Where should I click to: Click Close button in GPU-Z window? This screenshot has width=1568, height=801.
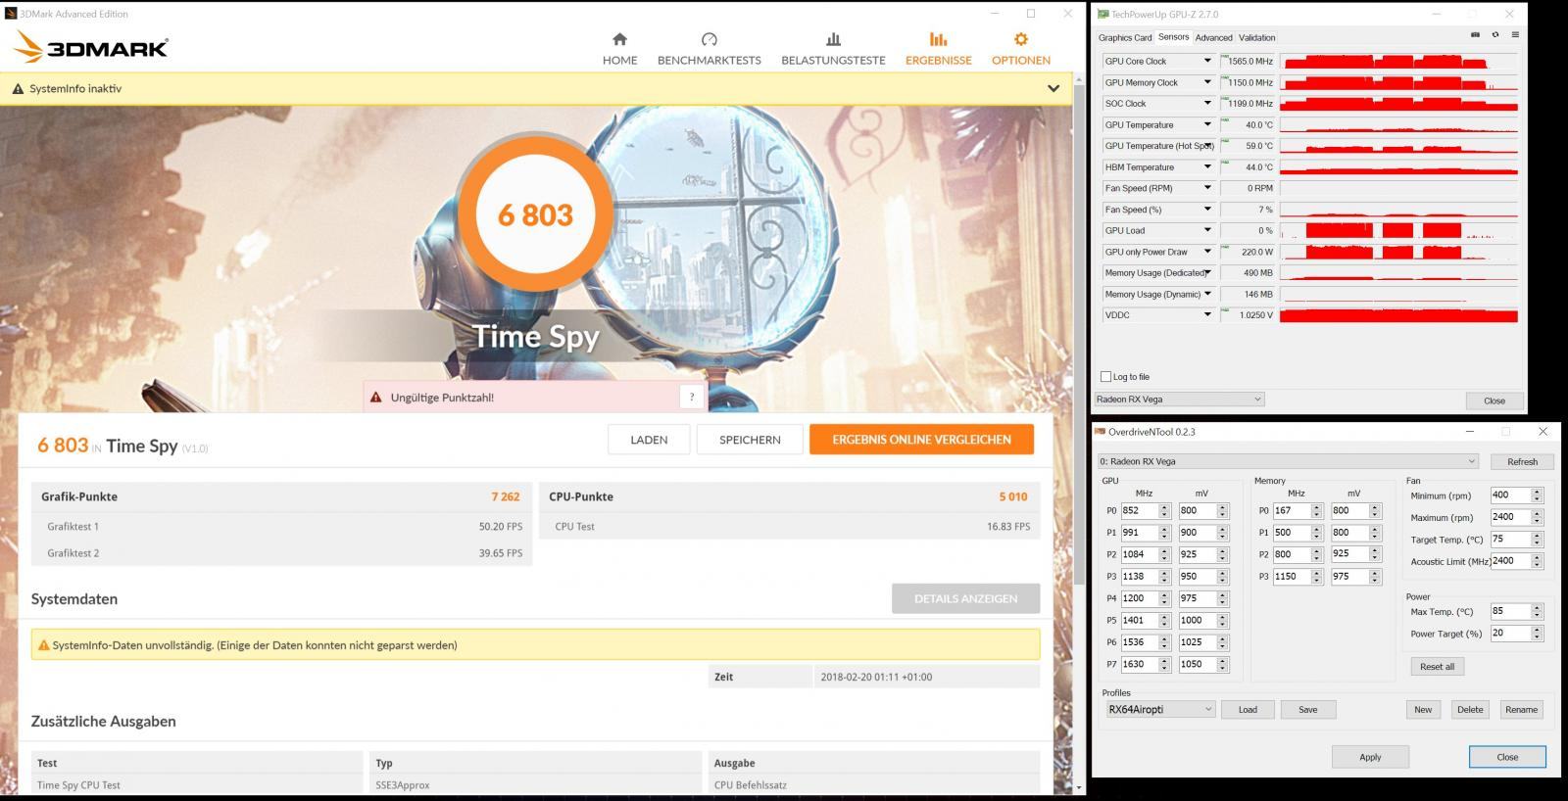[x=1494, y=400]
